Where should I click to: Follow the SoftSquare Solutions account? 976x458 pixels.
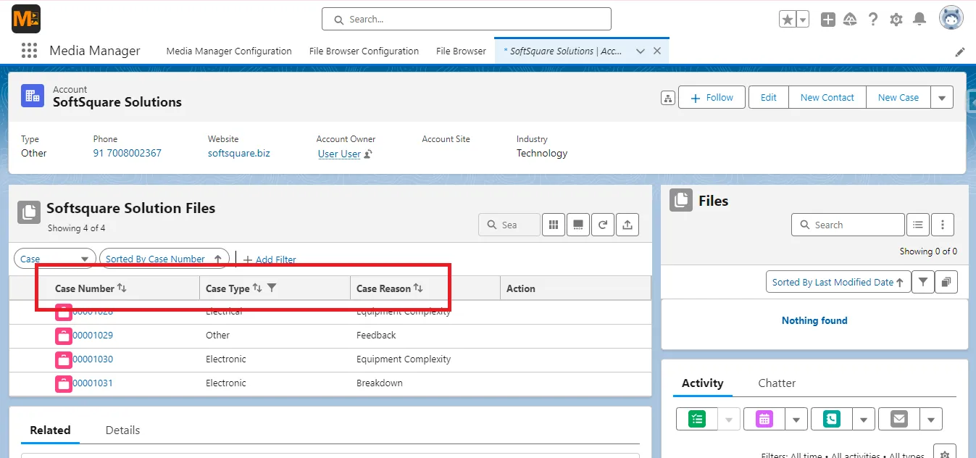711,96
